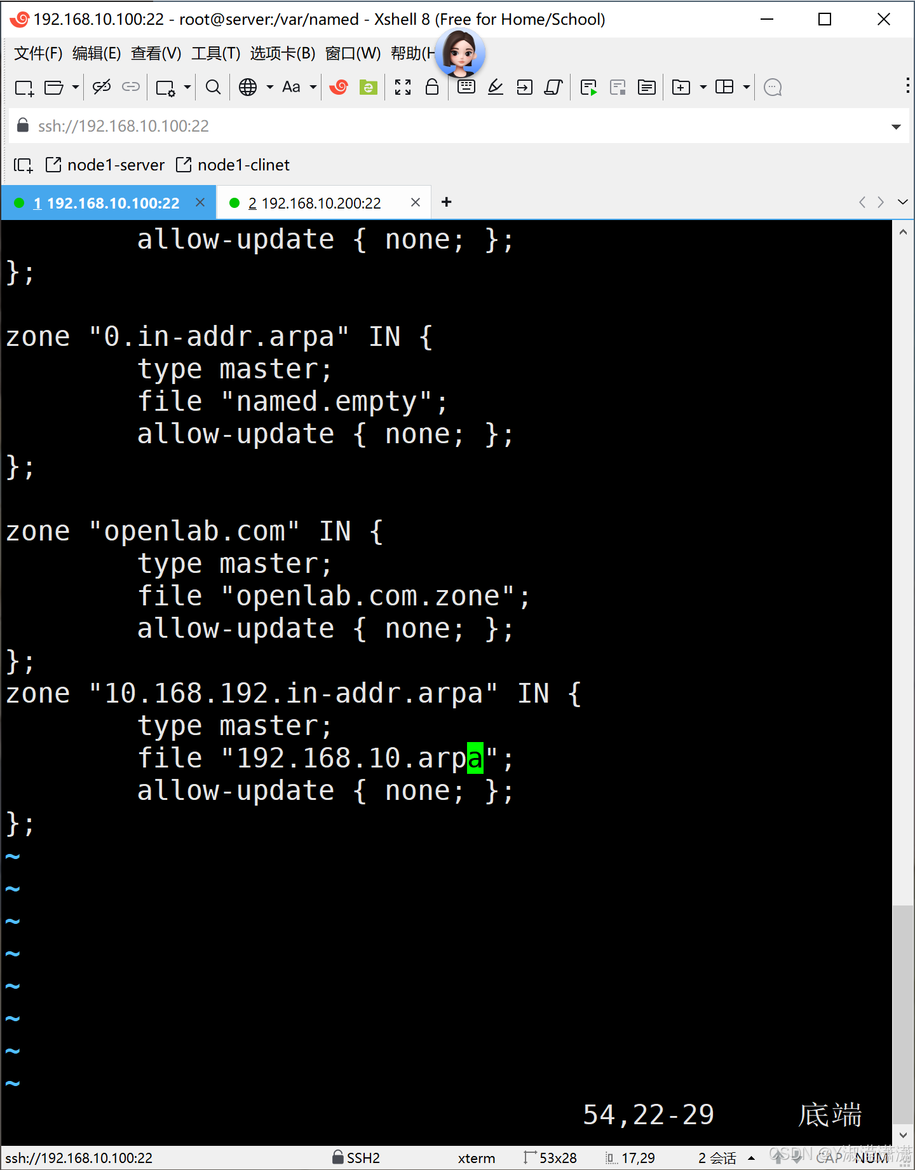The image size is (915, 1170).
Task: Click the New Session icon in the toolbar
Action: [x=24, y=87]
